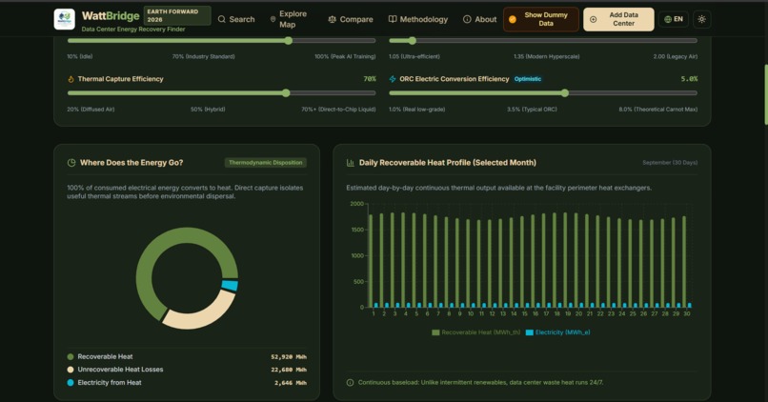The height and width of the screenshot is (402, 768).
Task: Click the Thermal Capture Efficiency slider handle
Action: point(286,93)
